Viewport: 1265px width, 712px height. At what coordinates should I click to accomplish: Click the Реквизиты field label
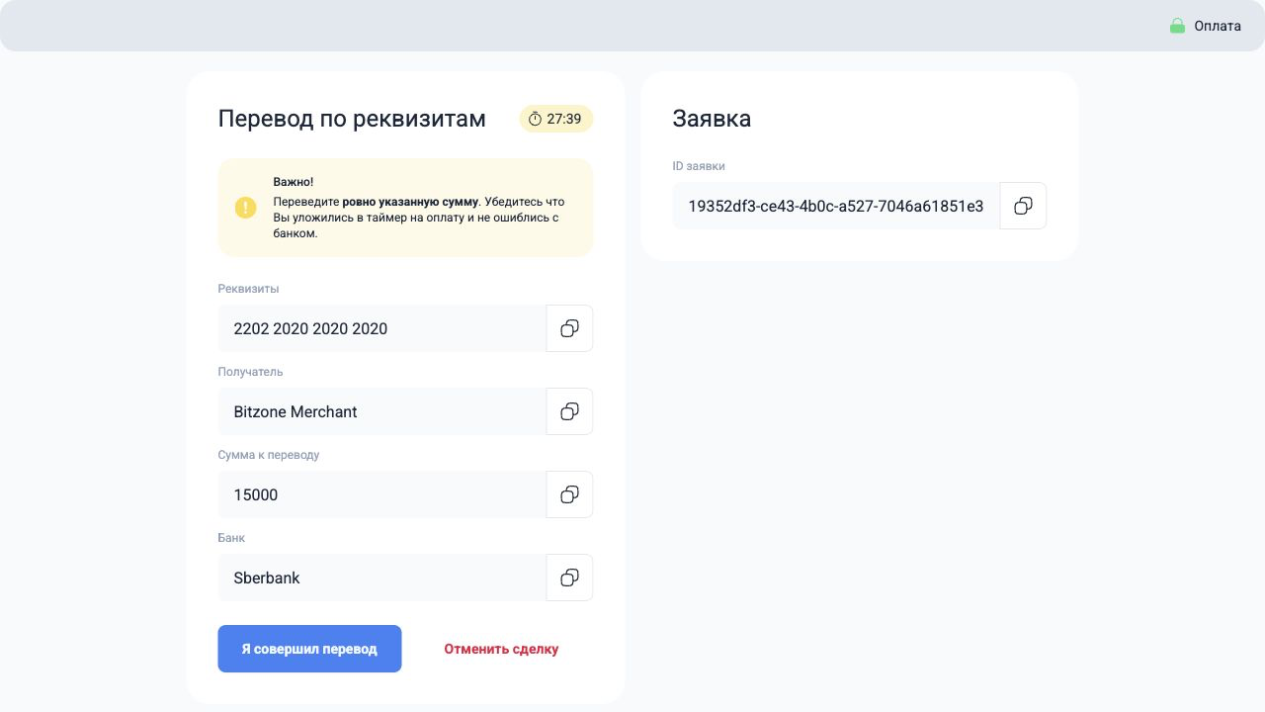(248, 289)
